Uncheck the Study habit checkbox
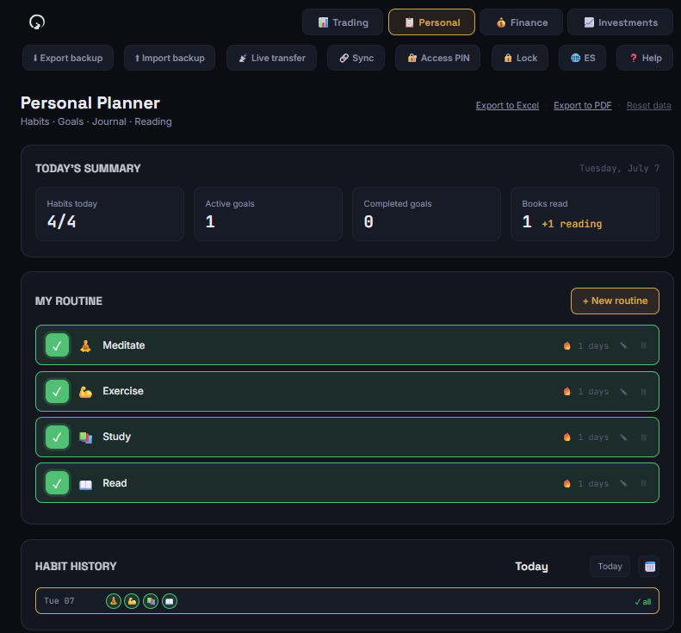Screen dimensions: 681x633 coord(57,437)
